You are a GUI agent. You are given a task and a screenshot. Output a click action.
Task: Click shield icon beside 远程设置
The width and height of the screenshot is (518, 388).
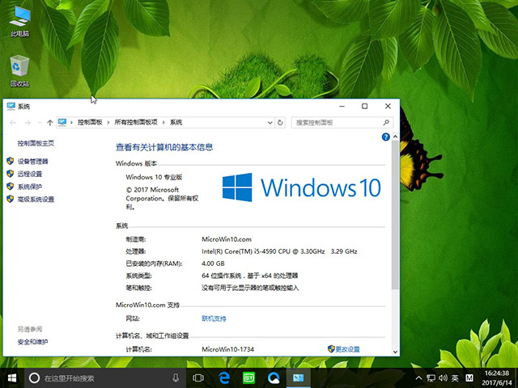(11, 174)
